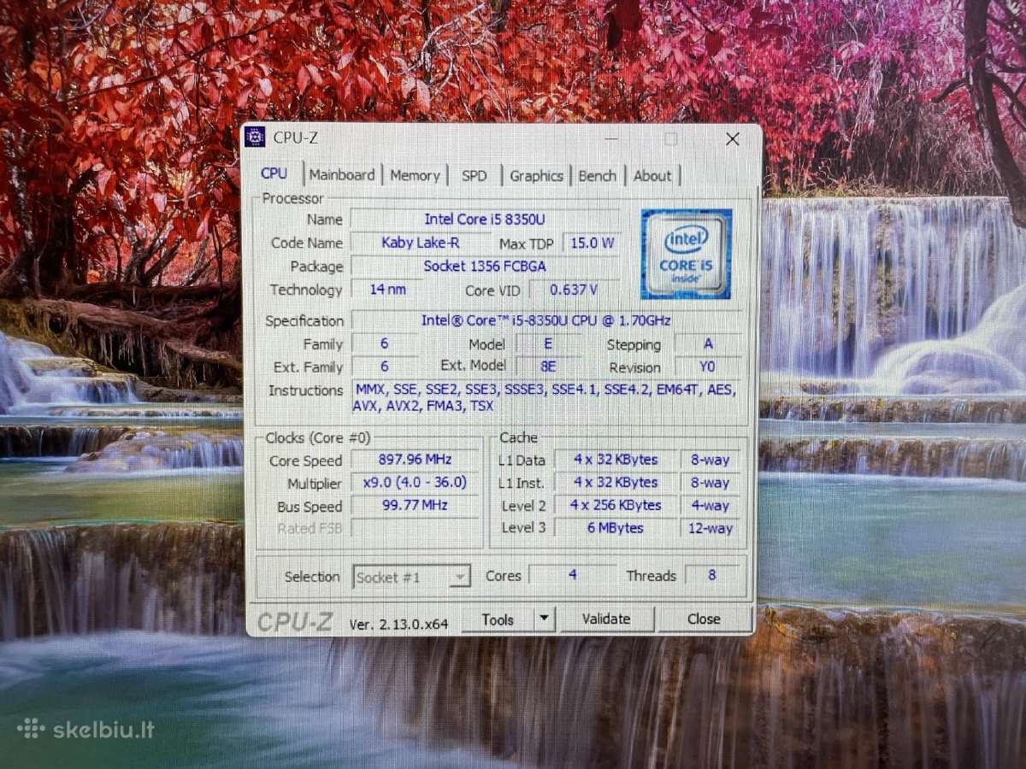The width and height of the screenshot is (1026, 769).
Task: Open the Graphics tab
Action: coord(536,175)
